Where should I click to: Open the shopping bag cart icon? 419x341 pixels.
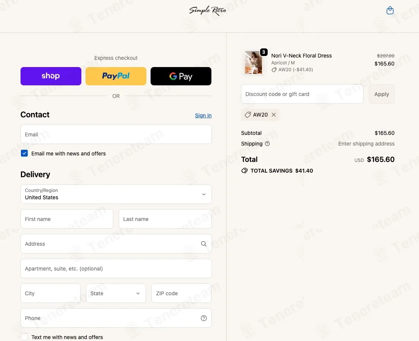click(x=390, y=10)
